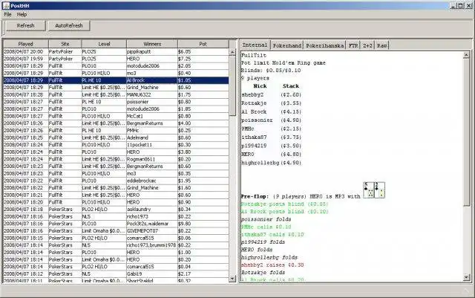Sort by the Pot column header

tap(203, 44)
